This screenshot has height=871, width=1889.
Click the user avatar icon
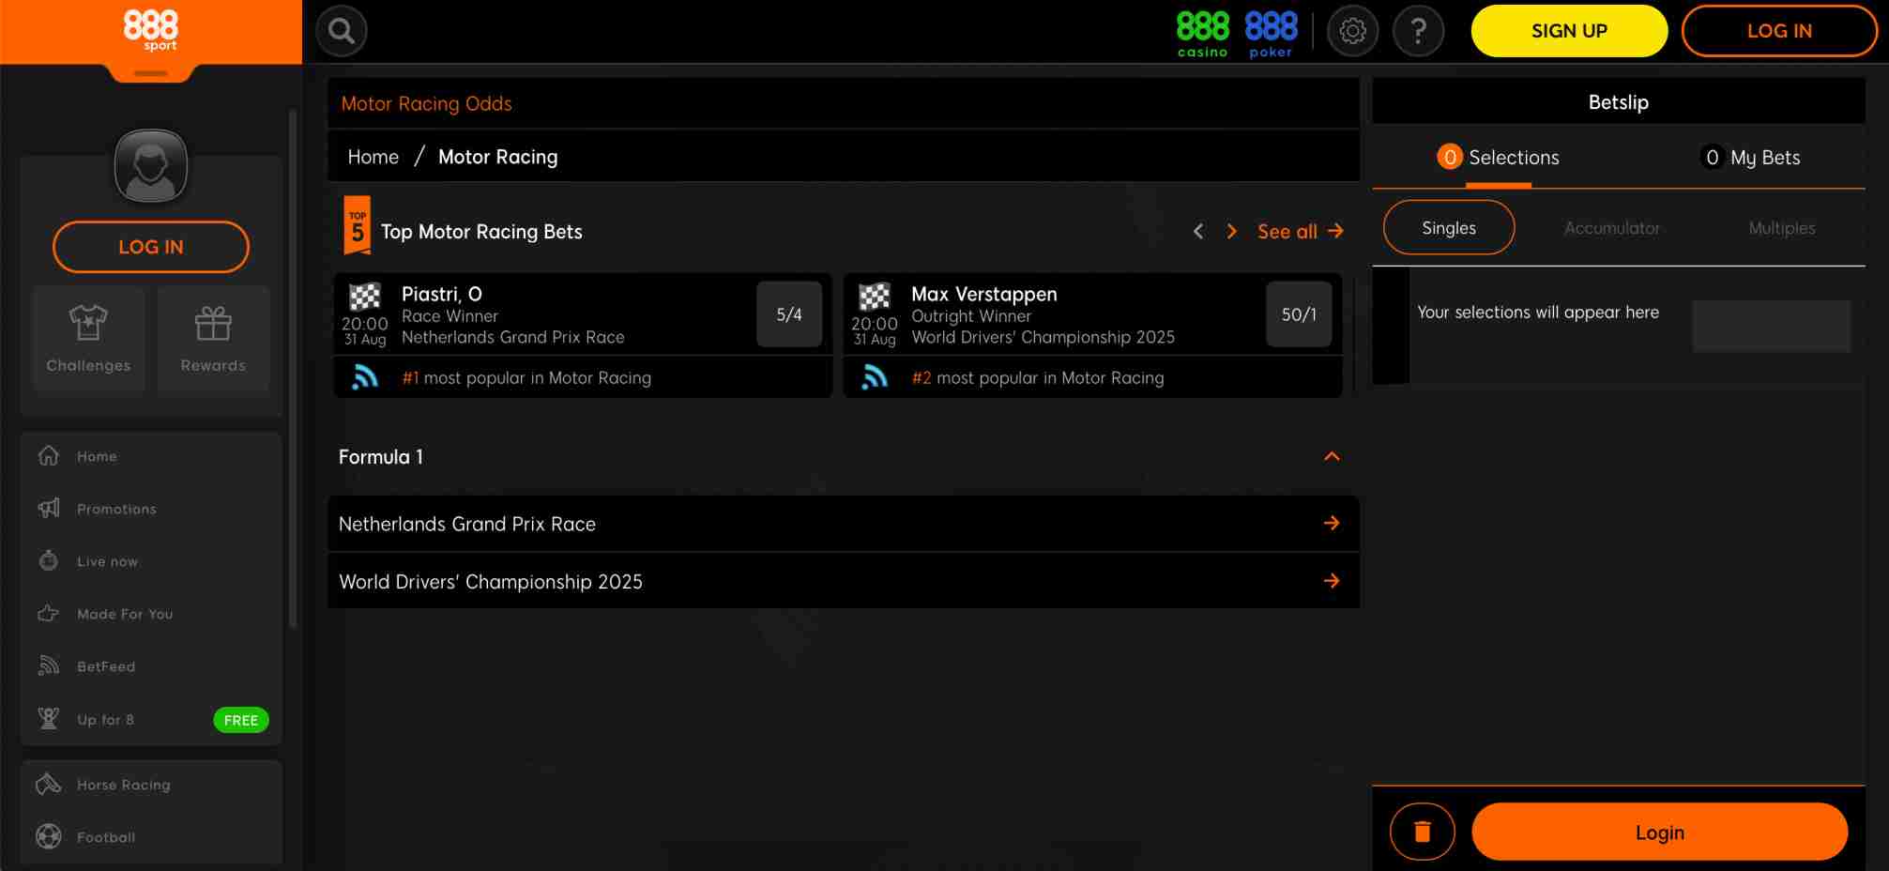[150, 165]
